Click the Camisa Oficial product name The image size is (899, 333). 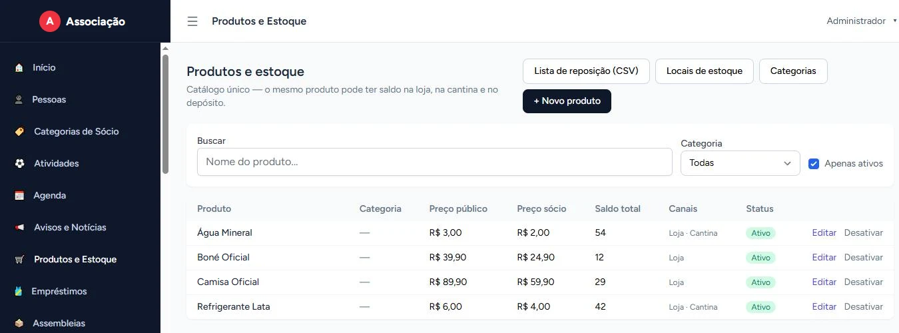(x=228, y=282)
